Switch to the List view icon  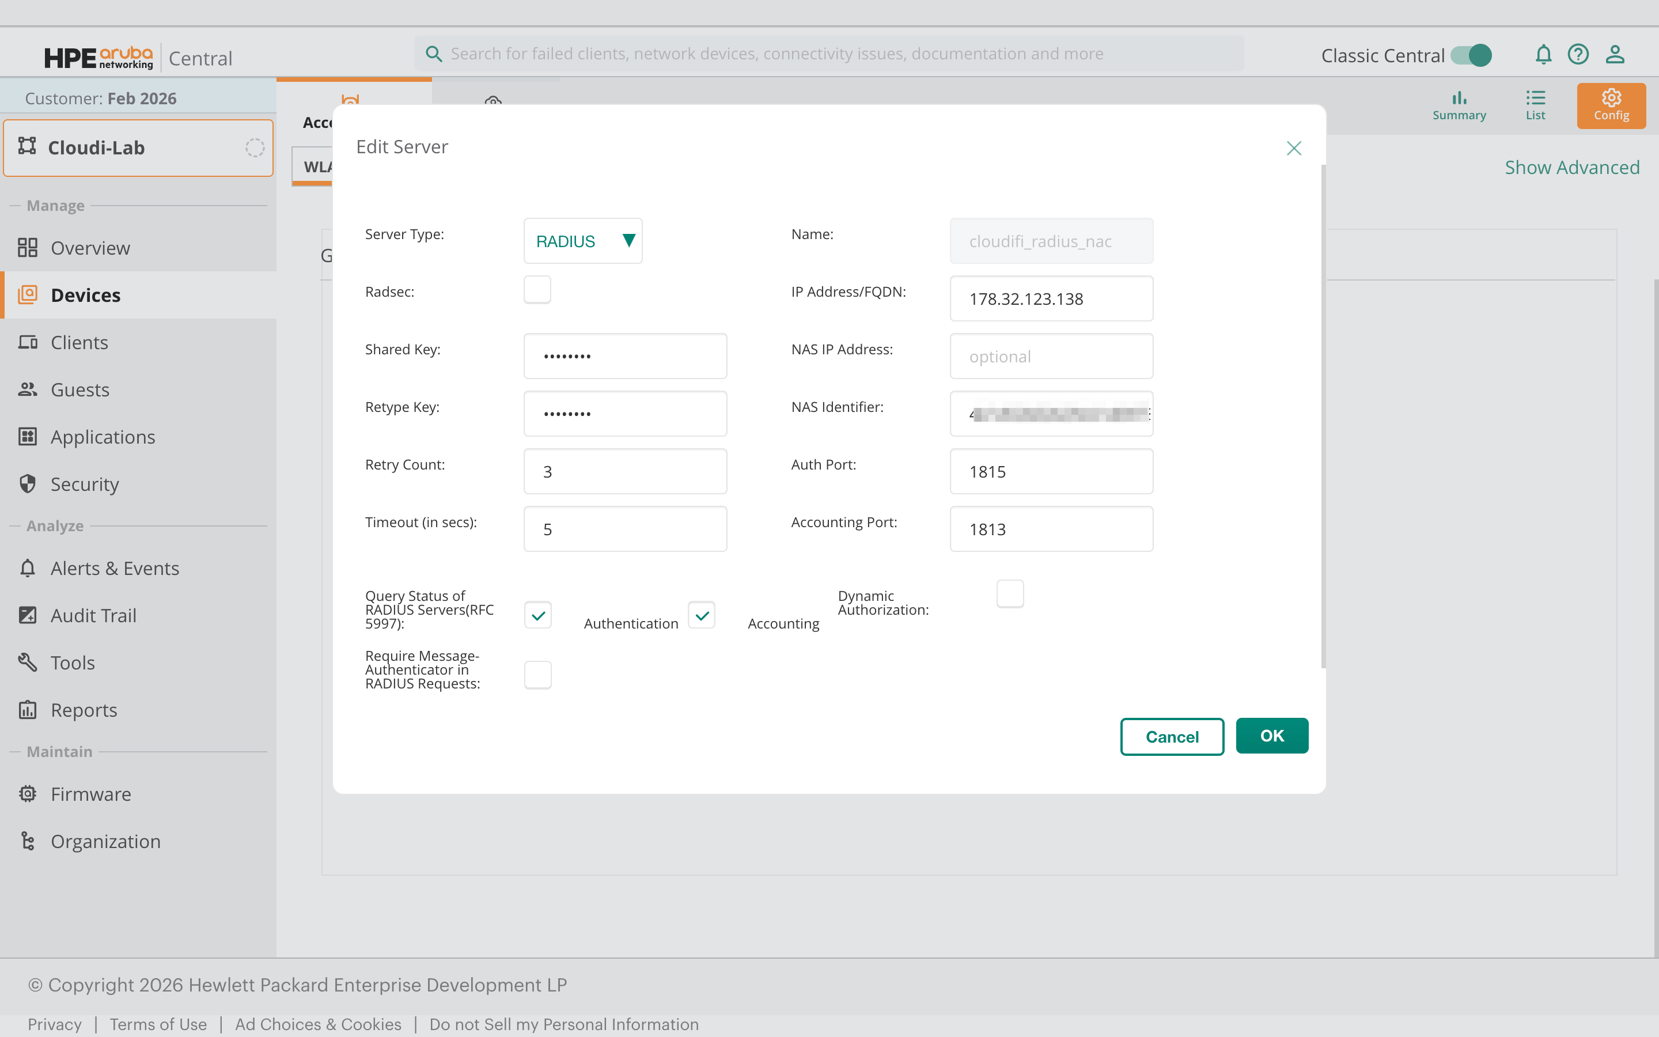[x=1535, y=105]
